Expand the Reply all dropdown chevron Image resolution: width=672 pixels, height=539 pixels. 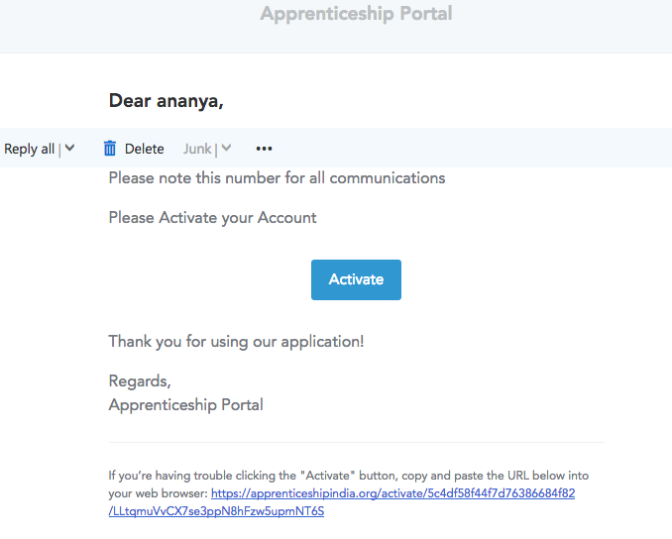click(69, 148)
